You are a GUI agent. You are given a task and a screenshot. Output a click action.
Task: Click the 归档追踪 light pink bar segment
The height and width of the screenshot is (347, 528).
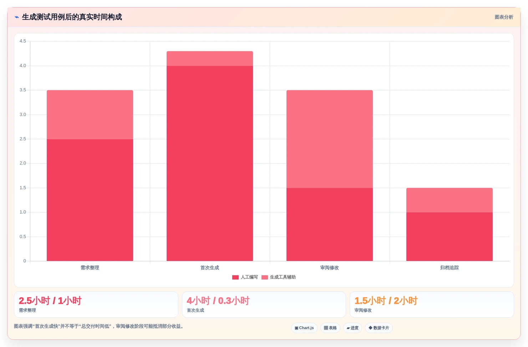point(450,200)
